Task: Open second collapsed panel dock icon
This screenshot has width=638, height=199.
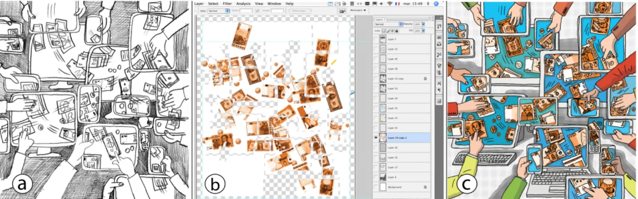Action: 439,37
